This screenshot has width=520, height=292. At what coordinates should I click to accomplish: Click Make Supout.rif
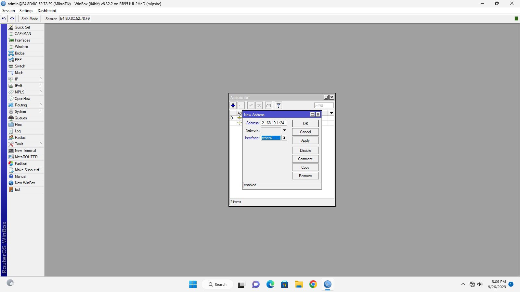tap(26, 170)
